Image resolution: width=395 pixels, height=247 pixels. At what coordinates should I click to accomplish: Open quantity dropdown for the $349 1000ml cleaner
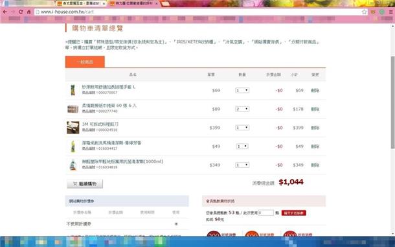[x=242, y=165]
